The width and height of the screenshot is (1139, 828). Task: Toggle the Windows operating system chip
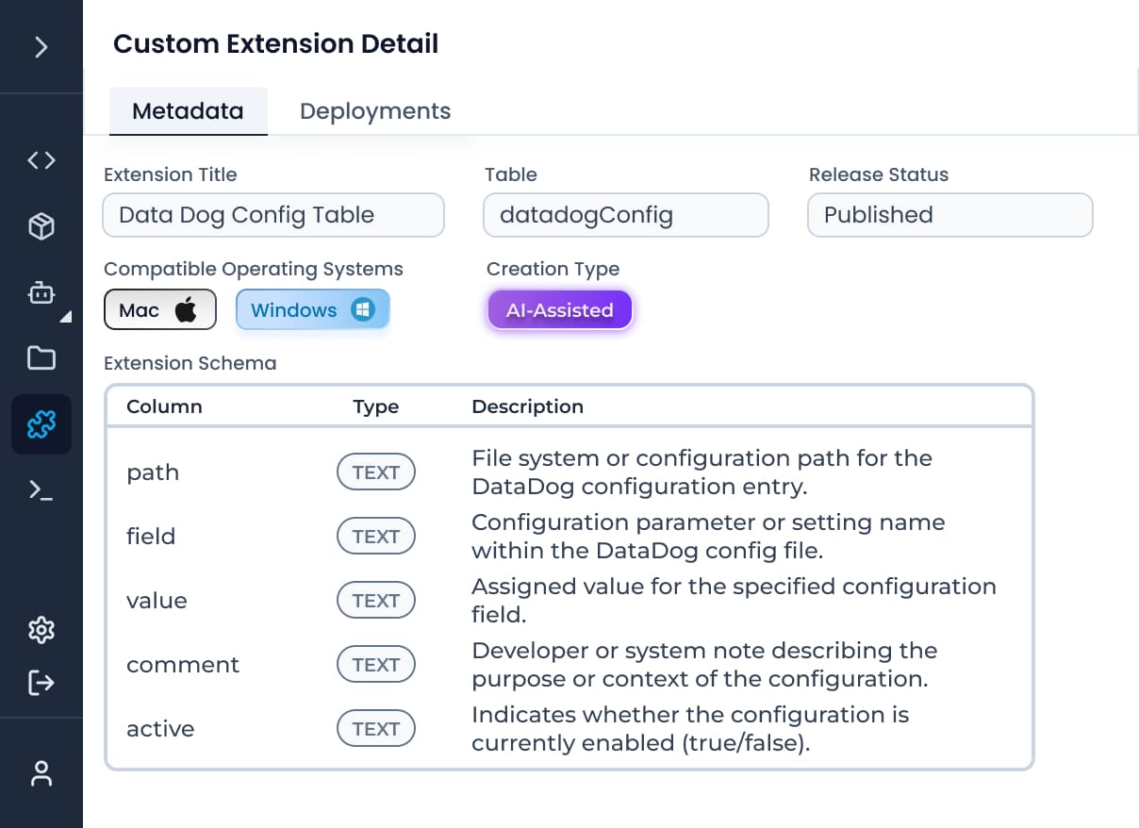coord(312,310)
